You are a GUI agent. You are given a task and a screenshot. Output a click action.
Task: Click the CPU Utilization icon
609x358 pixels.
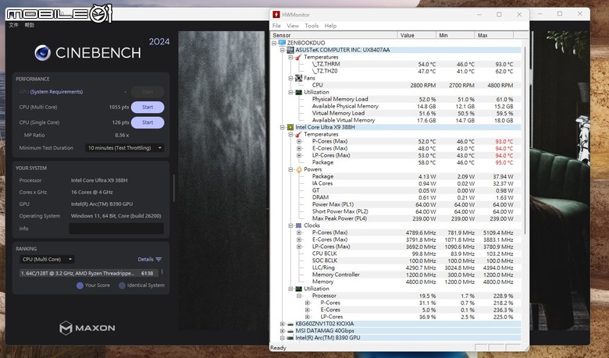[298, 289]
